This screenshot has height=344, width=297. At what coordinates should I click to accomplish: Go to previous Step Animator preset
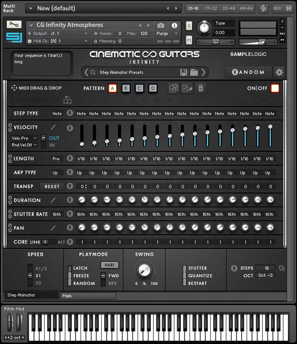(x=86, y=72)
